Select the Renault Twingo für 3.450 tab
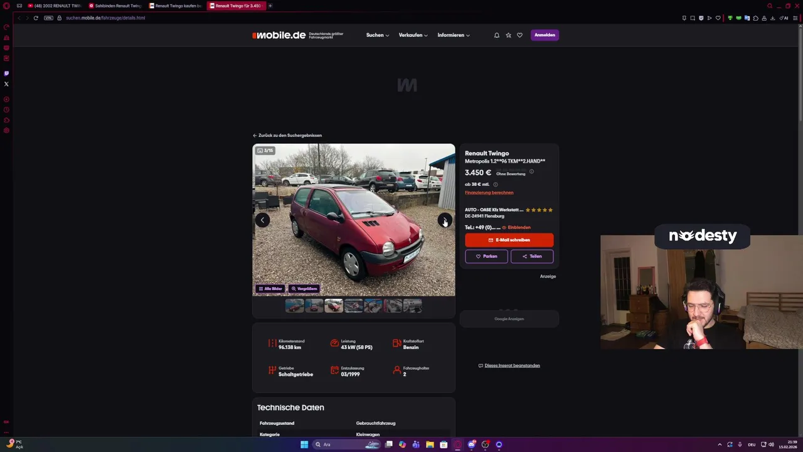 236,6
